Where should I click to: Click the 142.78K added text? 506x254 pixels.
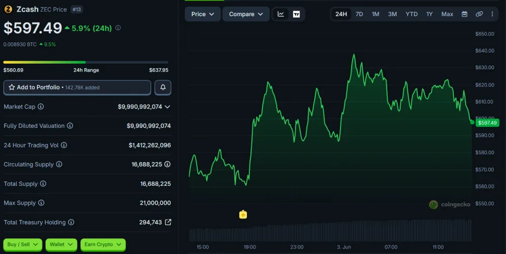coord(82,87)
